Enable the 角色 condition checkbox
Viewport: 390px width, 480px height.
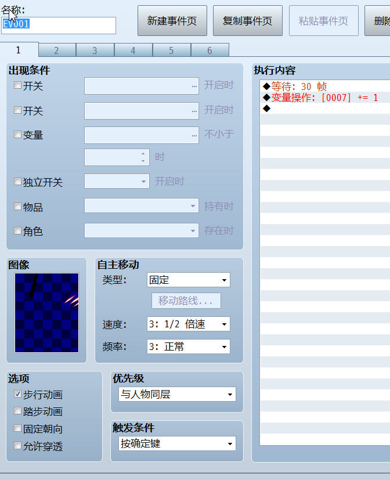pos(18,230)
